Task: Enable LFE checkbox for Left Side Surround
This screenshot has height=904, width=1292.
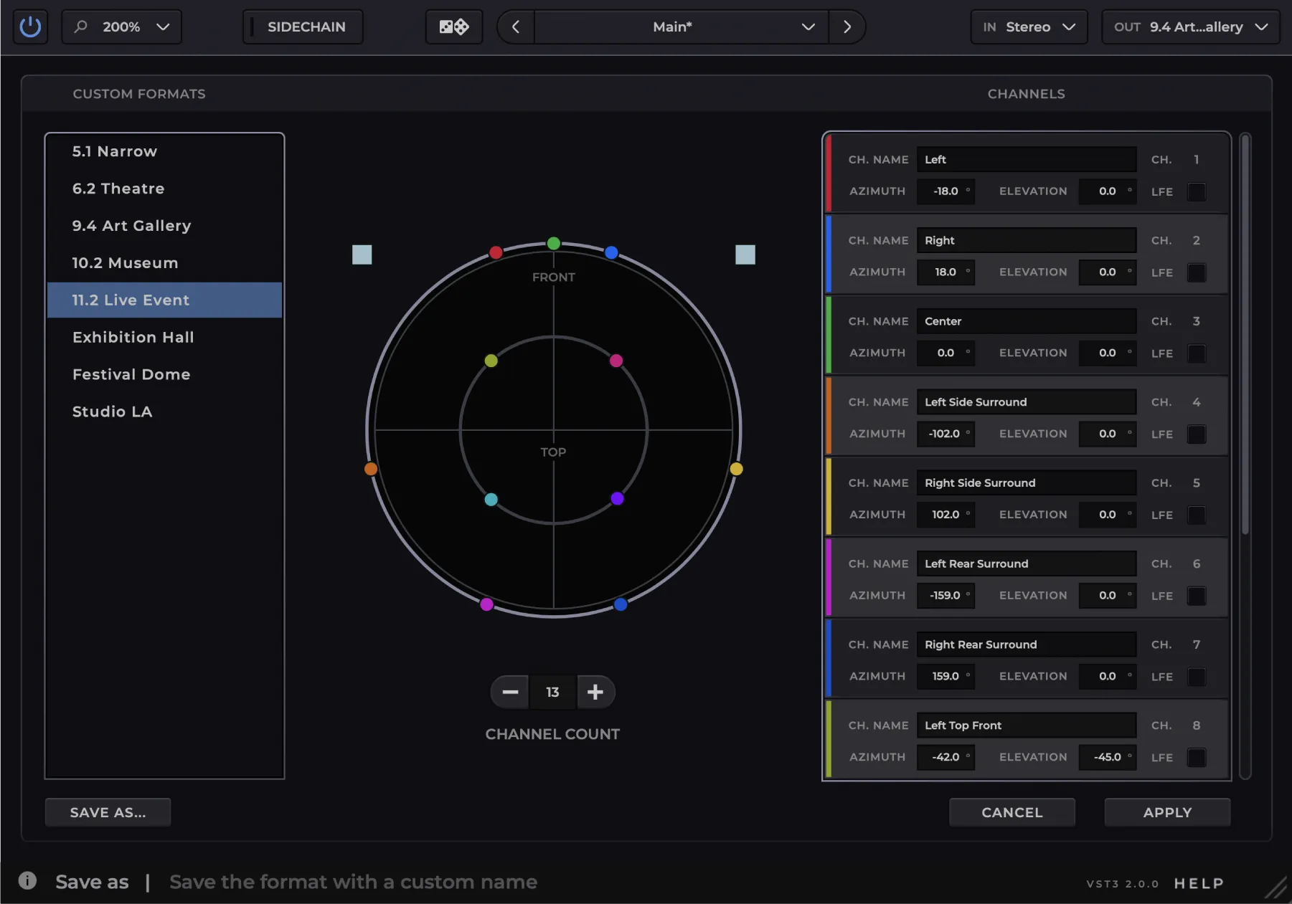Action: (1197, 434)
